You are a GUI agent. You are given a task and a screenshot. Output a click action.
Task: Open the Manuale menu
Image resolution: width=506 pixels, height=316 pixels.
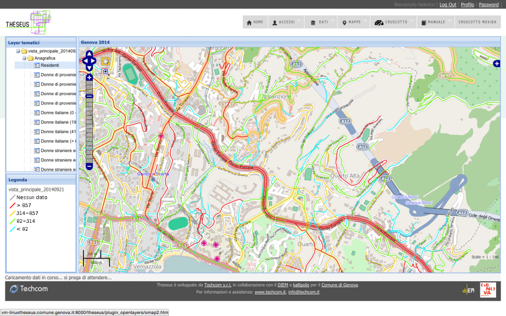(436, 22)
